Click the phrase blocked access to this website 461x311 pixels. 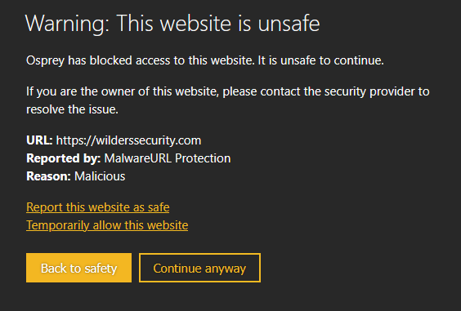click(x=172, y=60)
